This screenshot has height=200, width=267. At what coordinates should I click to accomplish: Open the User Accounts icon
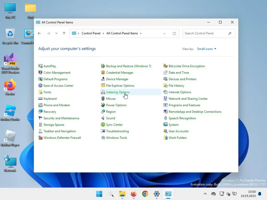[165, 131]
